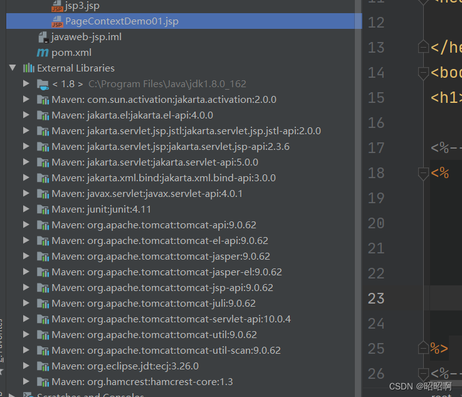462x397 pixels.
Task: Click the External Libraries bars icon
Action: [29, 68]
